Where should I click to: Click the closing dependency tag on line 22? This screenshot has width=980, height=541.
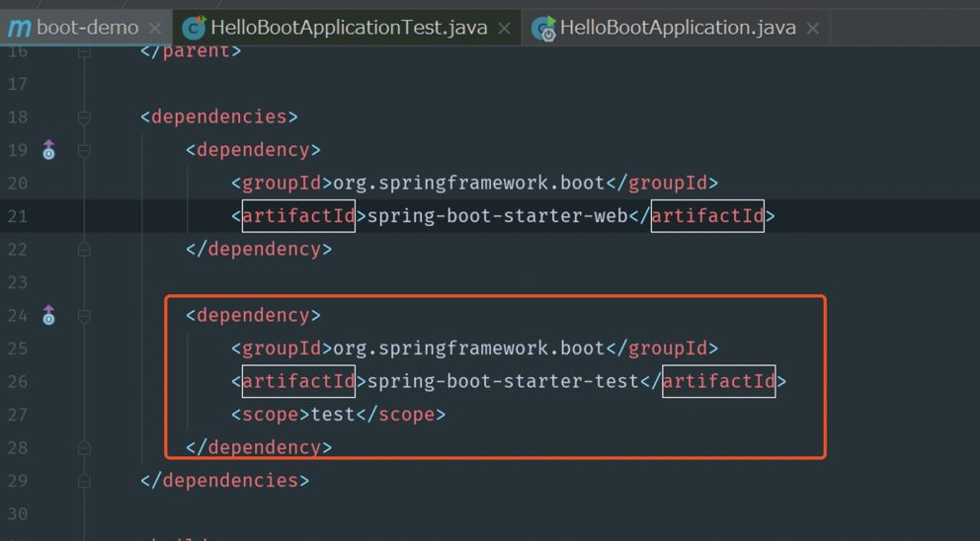(x=259, y=249)
